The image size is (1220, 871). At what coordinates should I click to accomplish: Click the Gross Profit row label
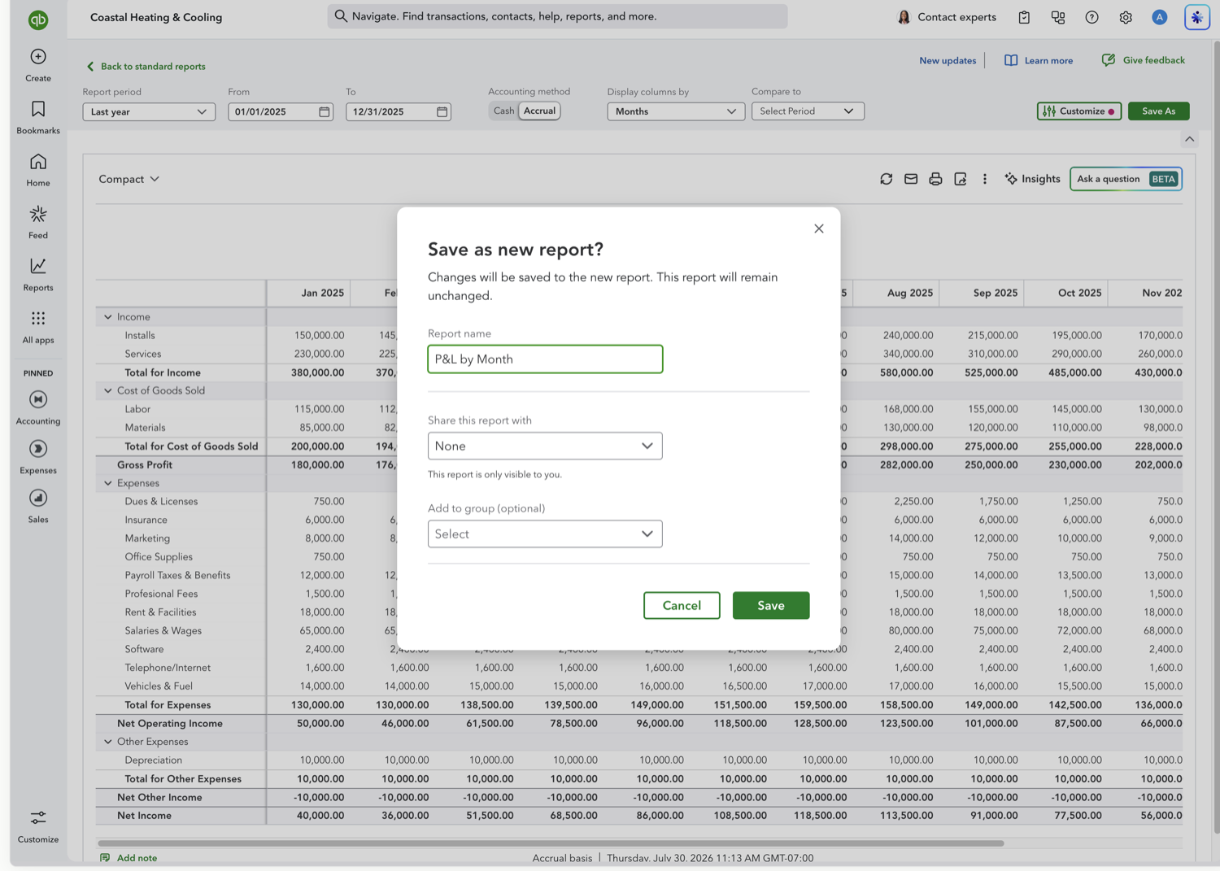tap(145, 465)
